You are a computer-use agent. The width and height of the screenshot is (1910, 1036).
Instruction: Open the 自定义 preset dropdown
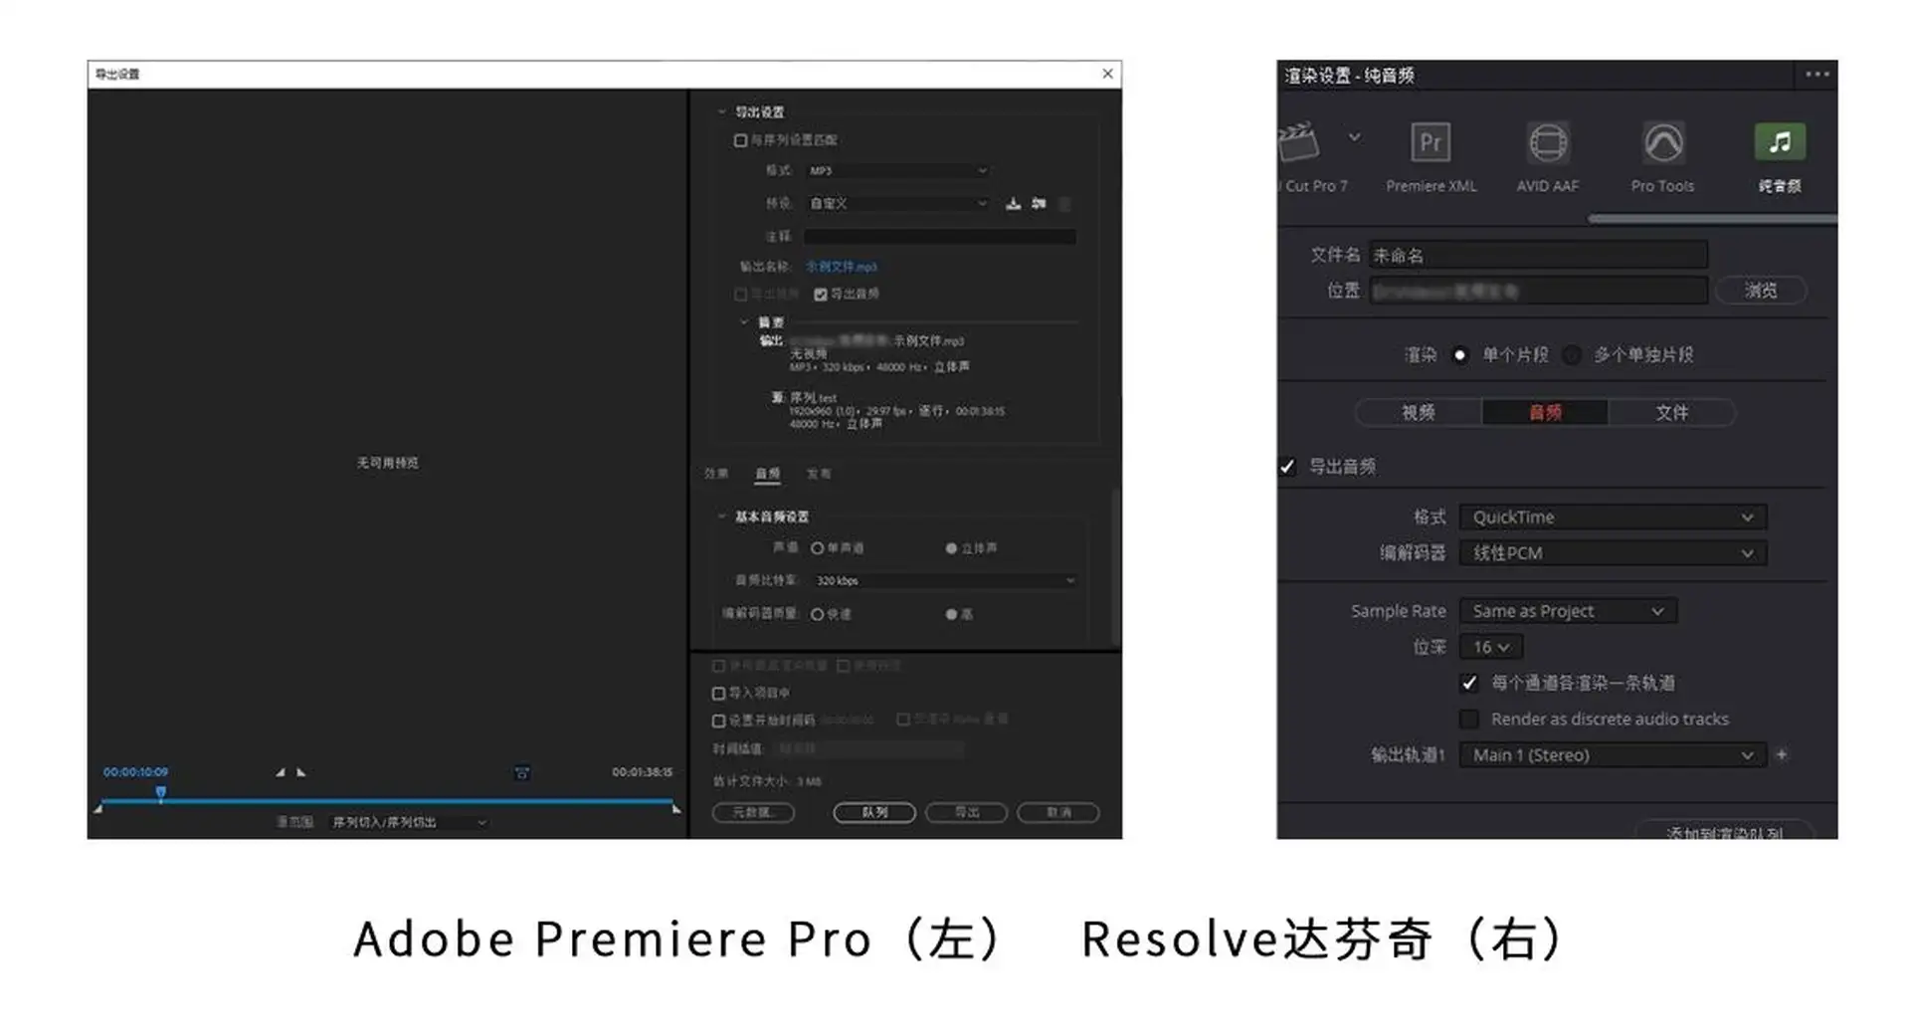[x=898, y=203]
